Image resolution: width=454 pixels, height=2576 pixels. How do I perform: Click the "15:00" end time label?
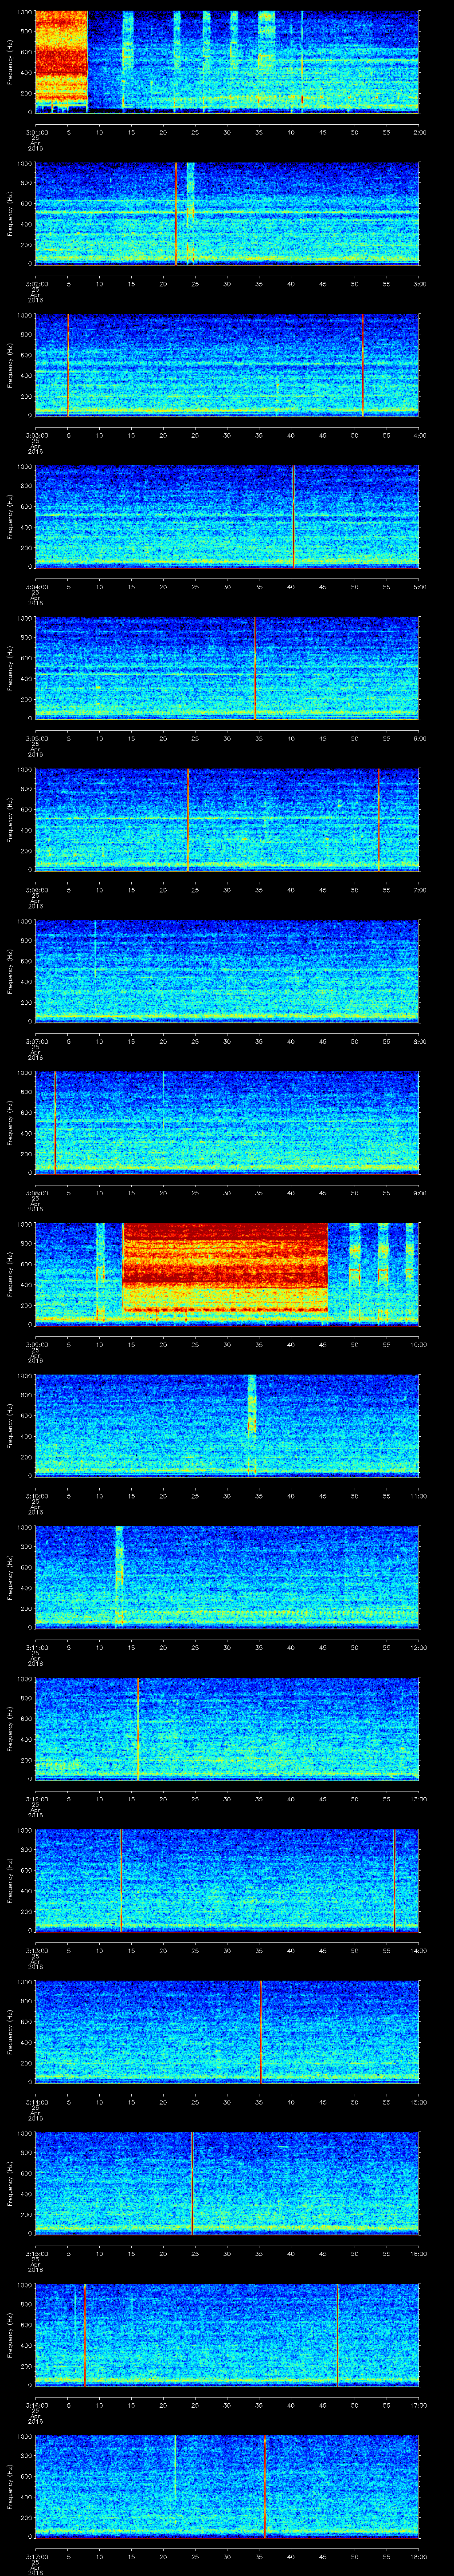pyautogui.click(x=418, y=2101)
